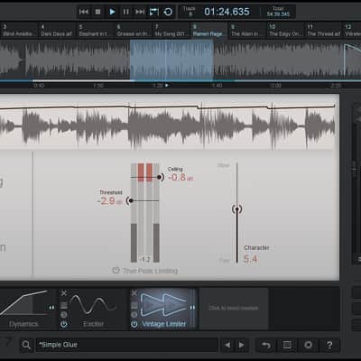
Task: Remove the Vintage Limiter module with X
Action: (x=134, y=293)
